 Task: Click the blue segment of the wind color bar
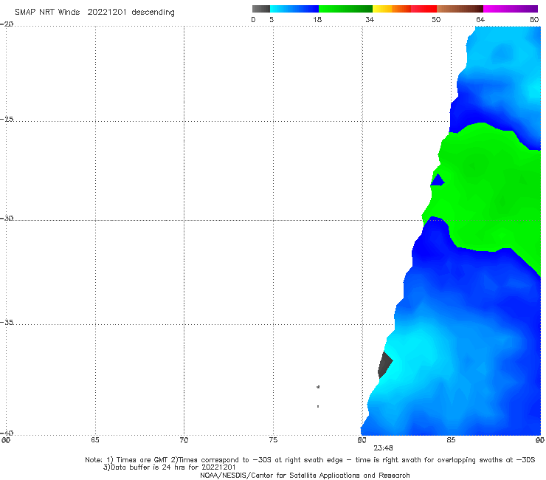pyautogui.click(x=294, y=9)
